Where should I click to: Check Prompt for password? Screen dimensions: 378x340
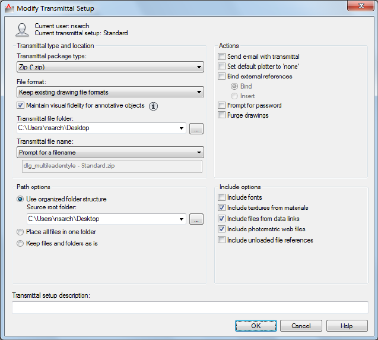(x=222, y=106)
